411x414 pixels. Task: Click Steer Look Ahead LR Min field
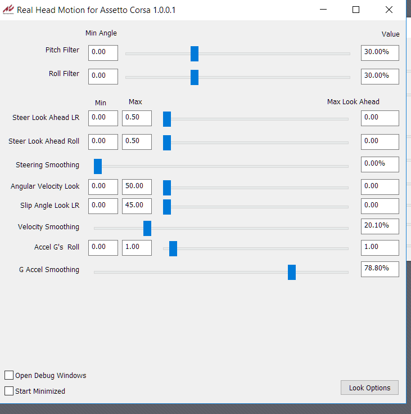point(103,118)
